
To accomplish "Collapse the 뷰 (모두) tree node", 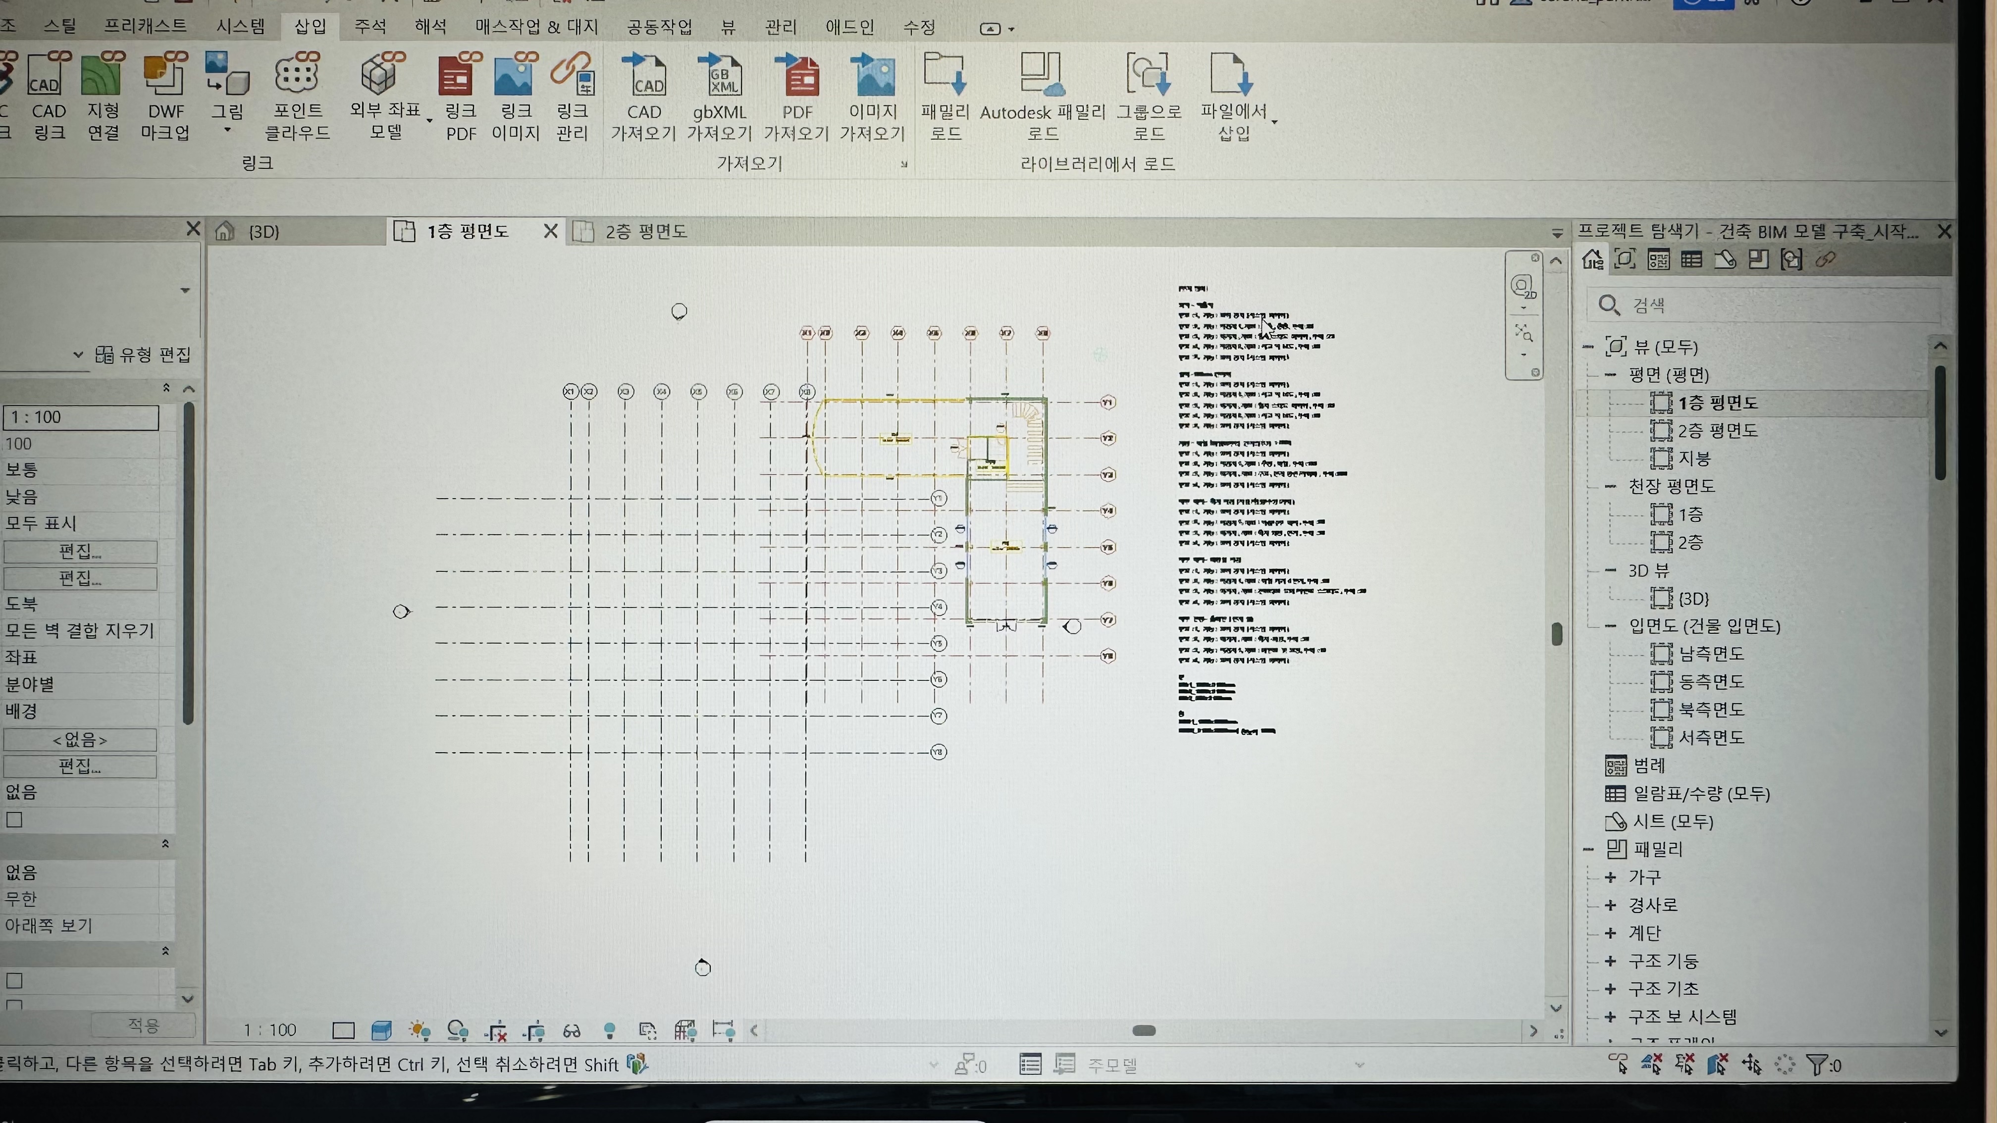I will coord(1588,347).
